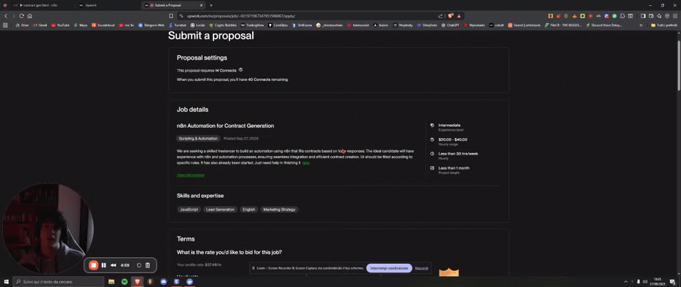681x287 pixels.
Task: Open Brave browser from taskbar
Action: click(137, 282)
